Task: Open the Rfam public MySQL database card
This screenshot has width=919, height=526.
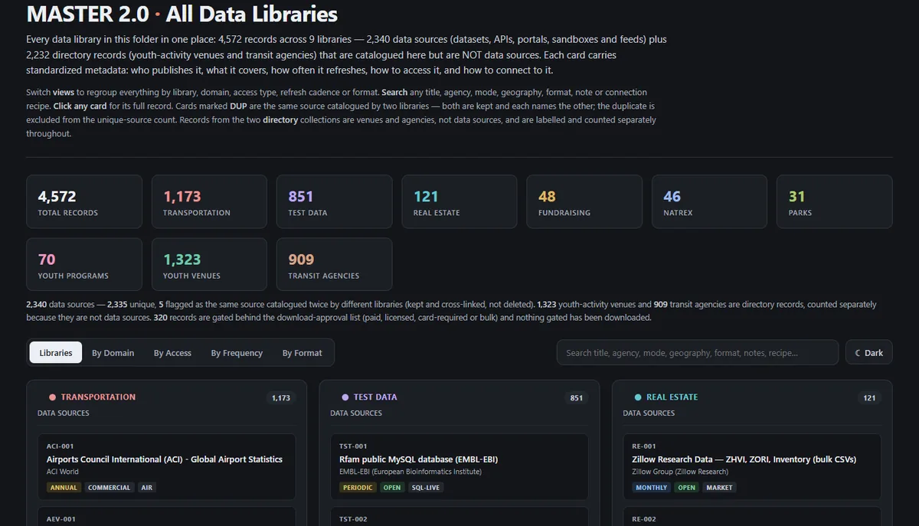Action: (x=459, y=466)
